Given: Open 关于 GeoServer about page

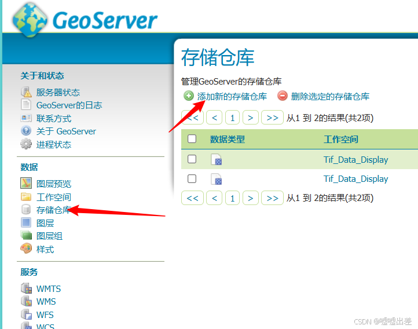Looking at the screenshot, I should 66,131.
